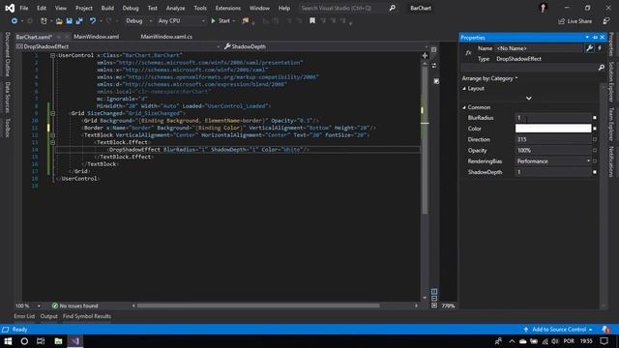The height and width of the screenshot is (348, 619).
Task: Click the collapse pane icon below swap
Action: click(x=436, y=81)
